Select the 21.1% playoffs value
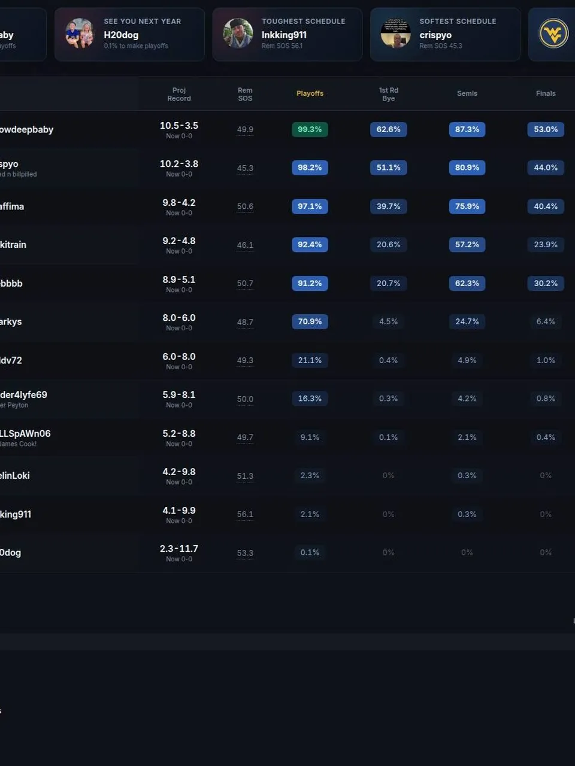575x766 pixels. (310, 360)
